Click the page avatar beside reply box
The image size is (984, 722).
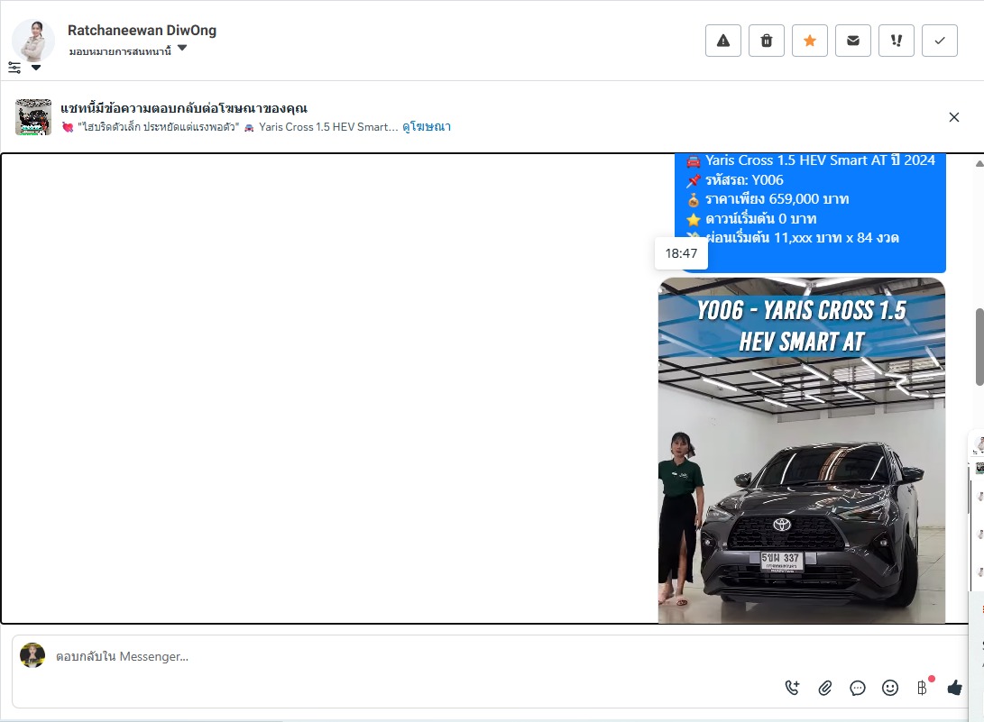pos(32,655)
